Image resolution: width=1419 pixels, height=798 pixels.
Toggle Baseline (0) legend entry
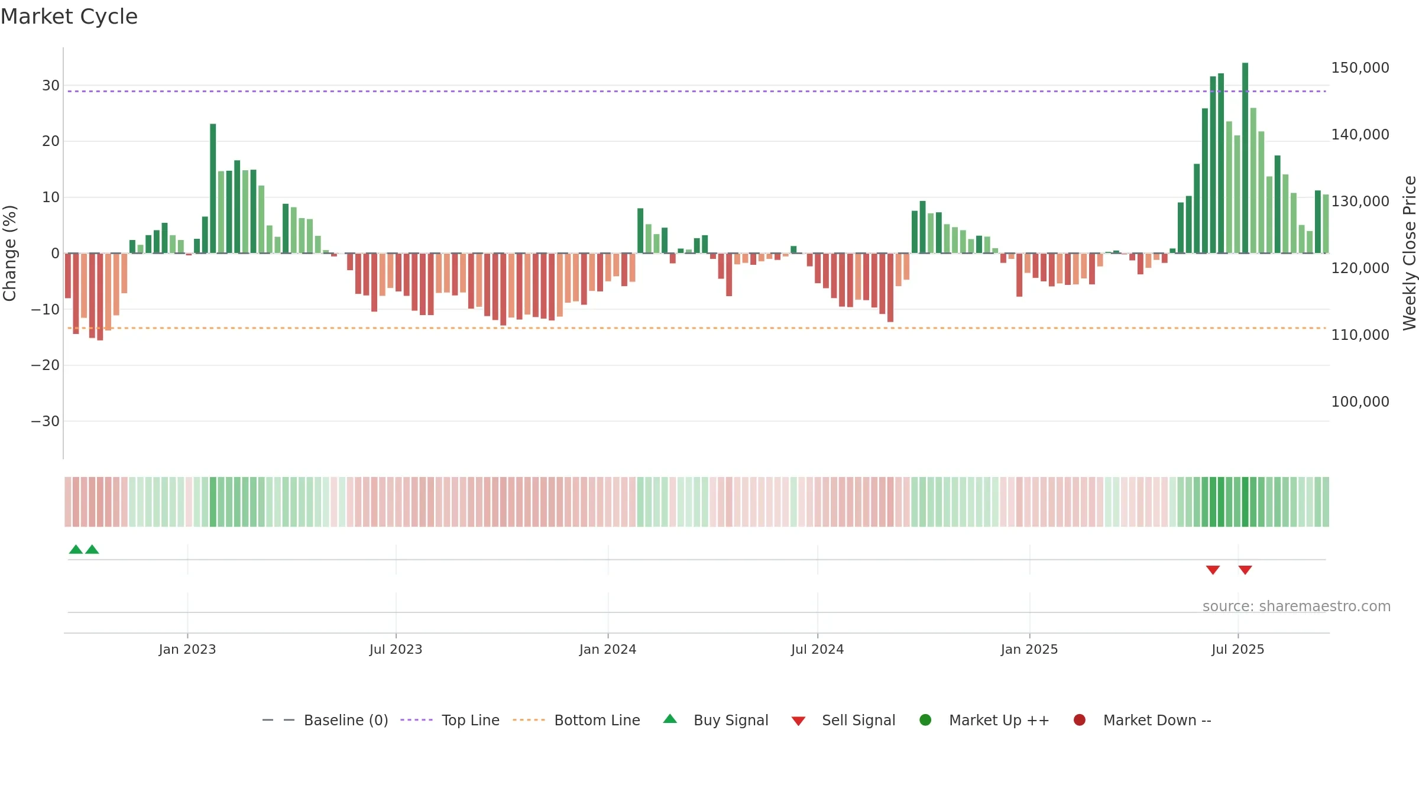coord(325,720)
